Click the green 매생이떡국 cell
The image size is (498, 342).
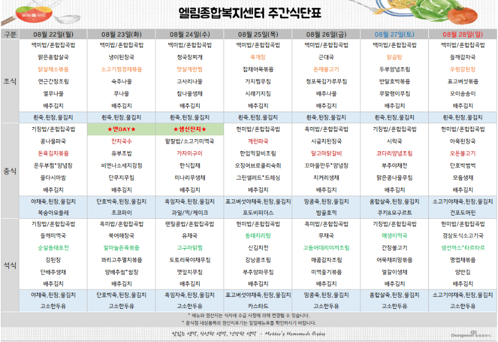click(x=395, y=236)
